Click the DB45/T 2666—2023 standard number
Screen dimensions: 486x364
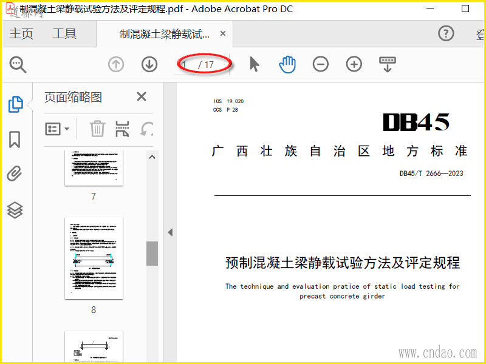[x=431, y=174]
